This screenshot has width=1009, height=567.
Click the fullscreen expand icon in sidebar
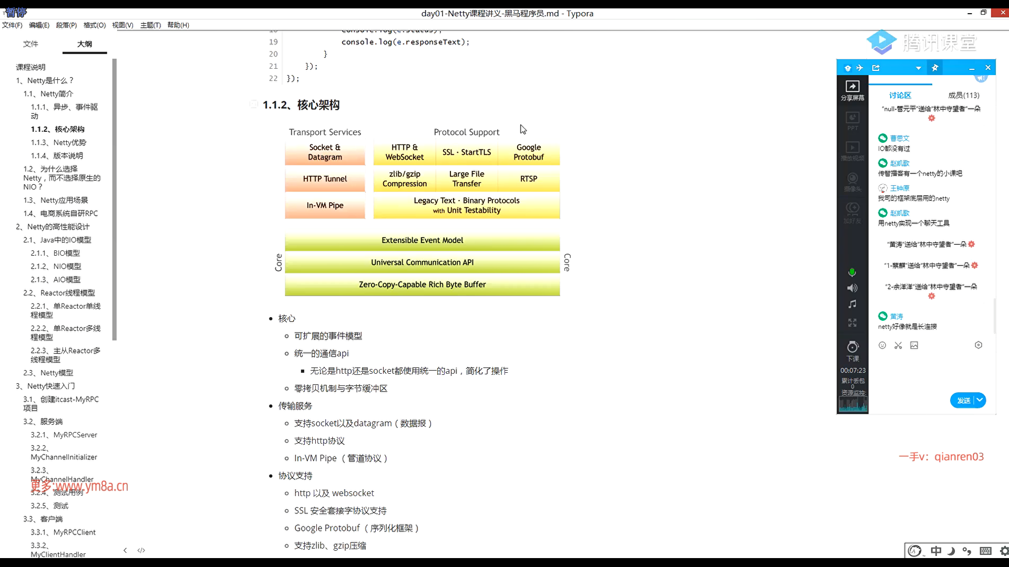[852, 323]
